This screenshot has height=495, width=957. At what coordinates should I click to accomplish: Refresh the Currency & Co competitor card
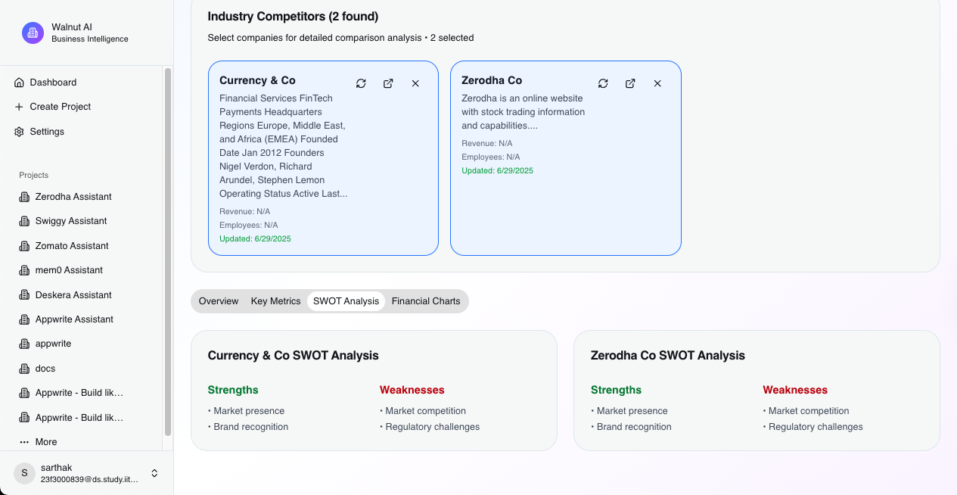pyautogui.click(x=361, y=83)
